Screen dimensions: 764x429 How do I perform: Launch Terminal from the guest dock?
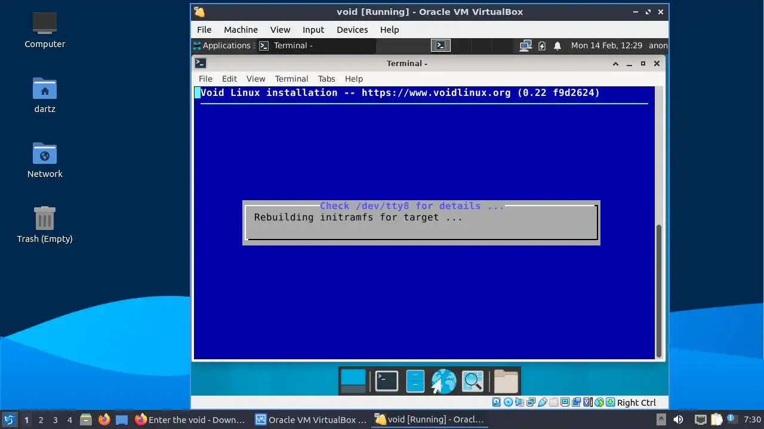point(386,381)
